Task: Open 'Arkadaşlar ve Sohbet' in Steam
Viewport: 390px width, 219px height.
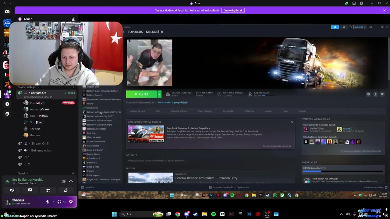Action: [375, 187]
